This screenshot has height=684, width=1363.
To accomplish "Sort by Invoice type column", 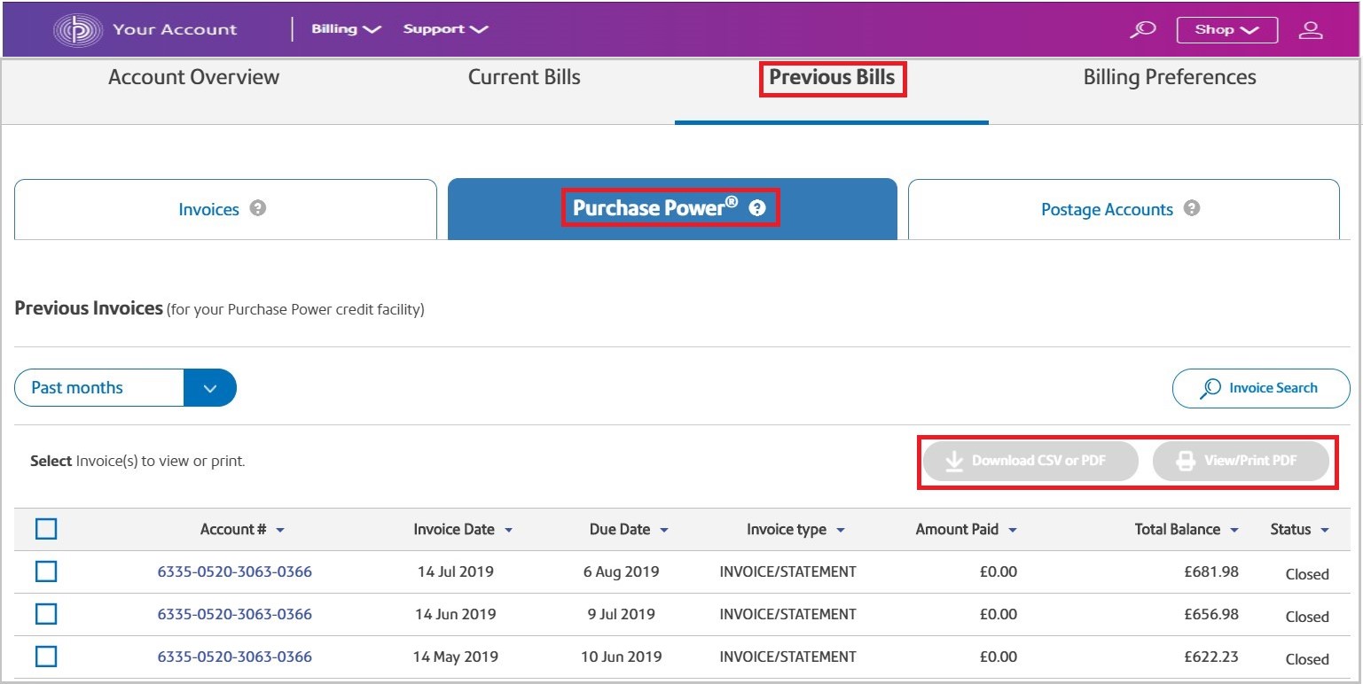I will click(795, 529).
